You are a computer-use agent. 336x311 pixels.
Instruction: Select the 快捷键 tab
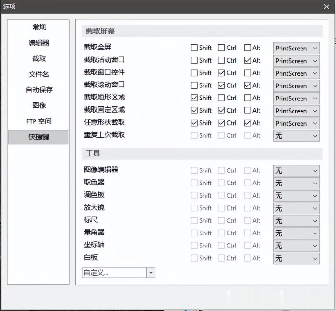click(x=39, y=137)
